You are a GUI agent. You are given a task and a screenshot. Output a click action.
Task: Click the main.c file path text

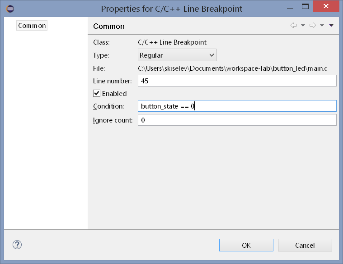232,68
